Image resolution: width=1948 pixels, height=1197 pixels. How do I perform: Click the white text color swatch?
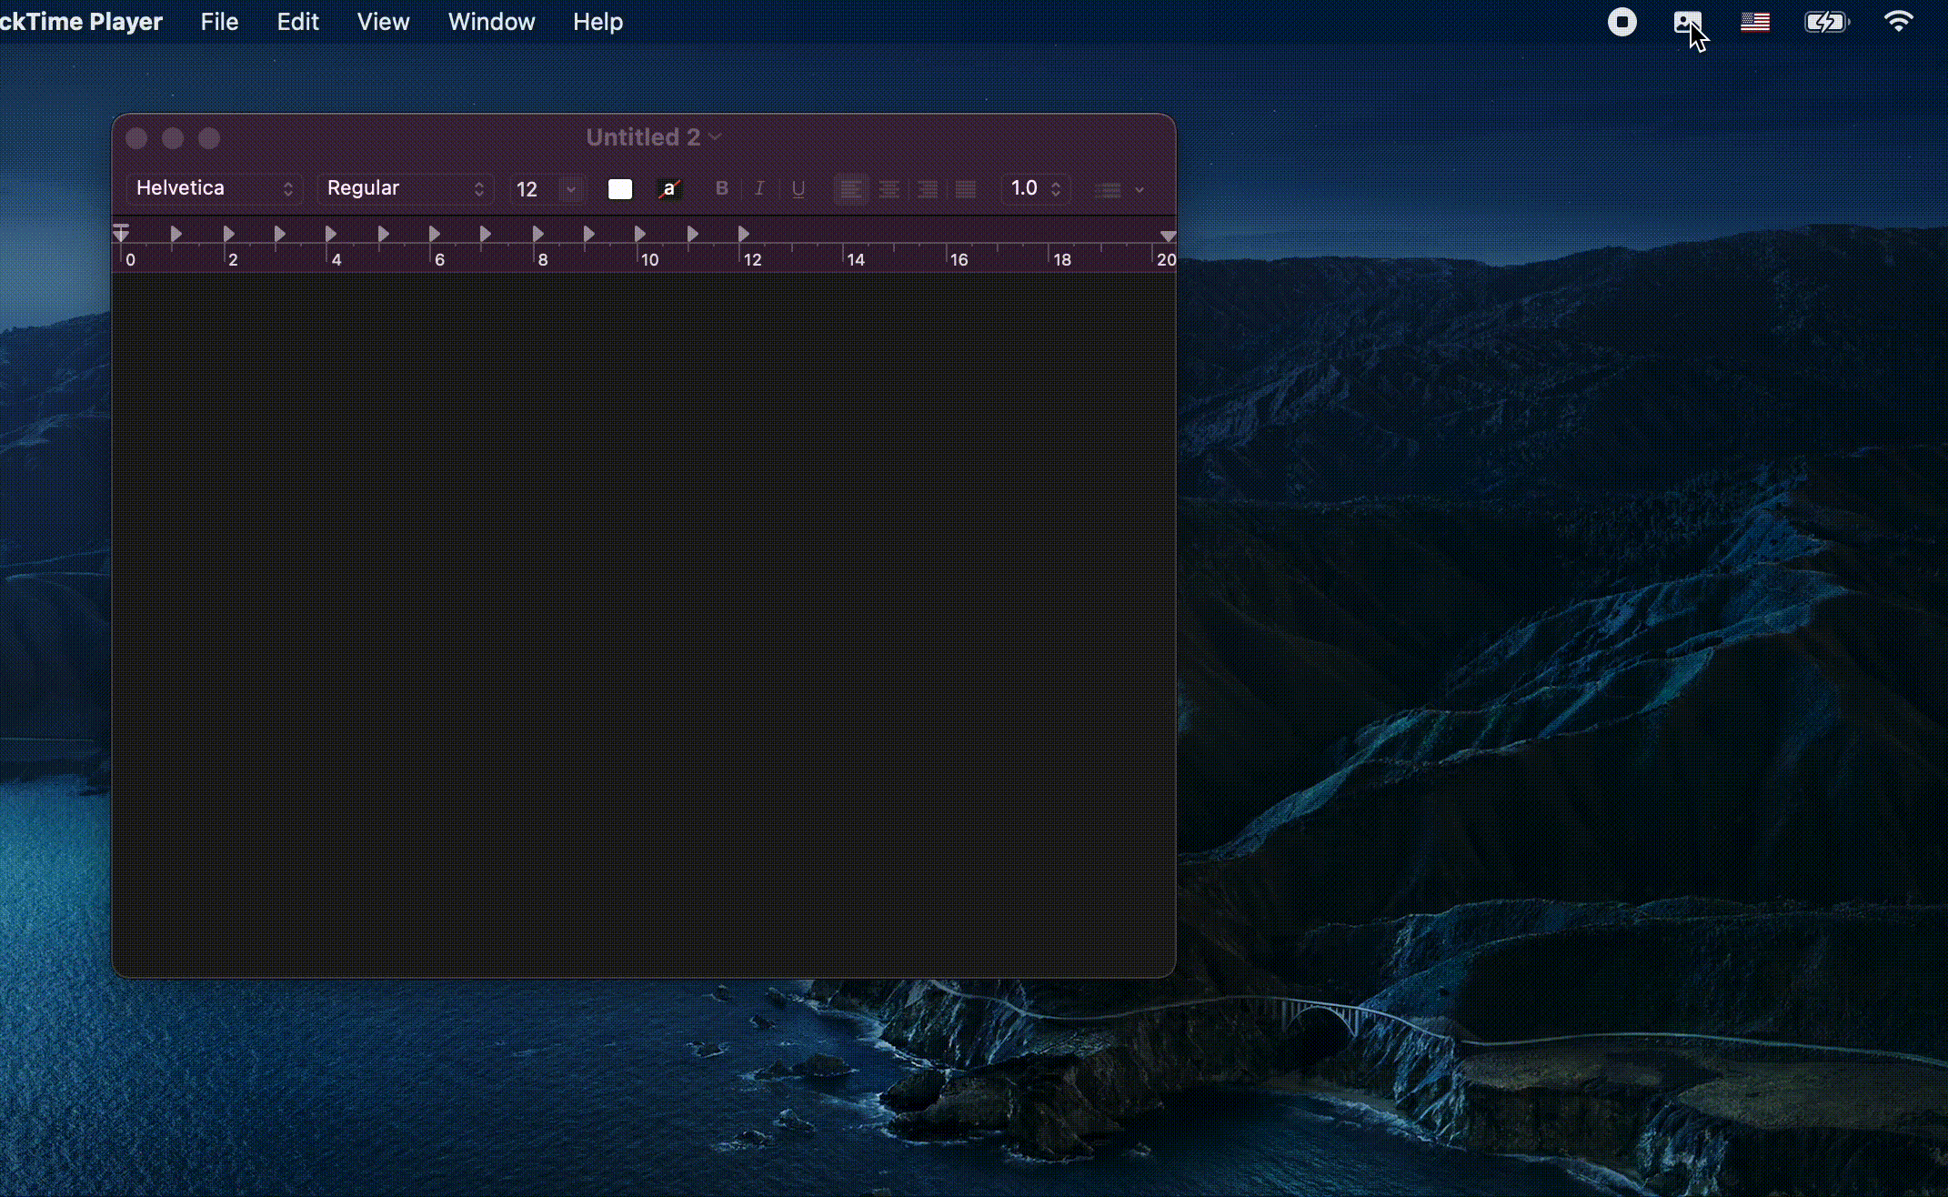pos(620,188)
